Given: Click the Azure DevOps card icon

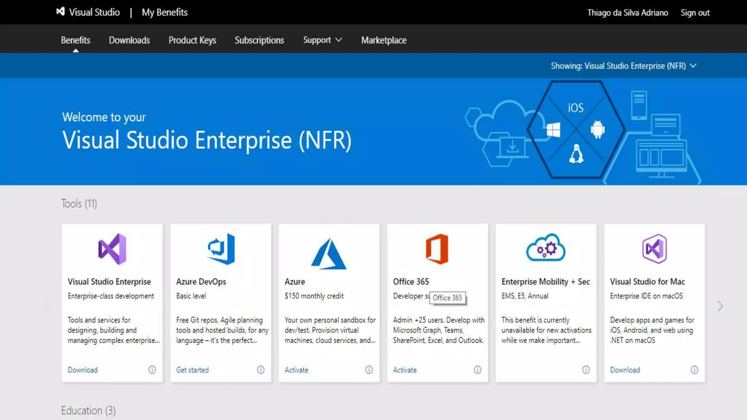Looking at the screenshot, I should [221, 249].
